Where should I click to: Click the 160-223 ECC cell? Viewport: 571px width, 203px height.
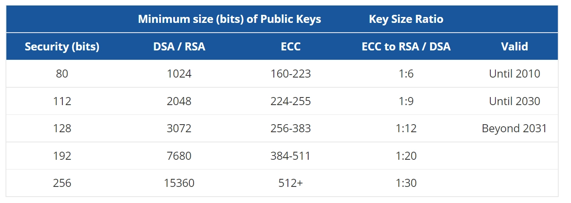tap(291, 74)
